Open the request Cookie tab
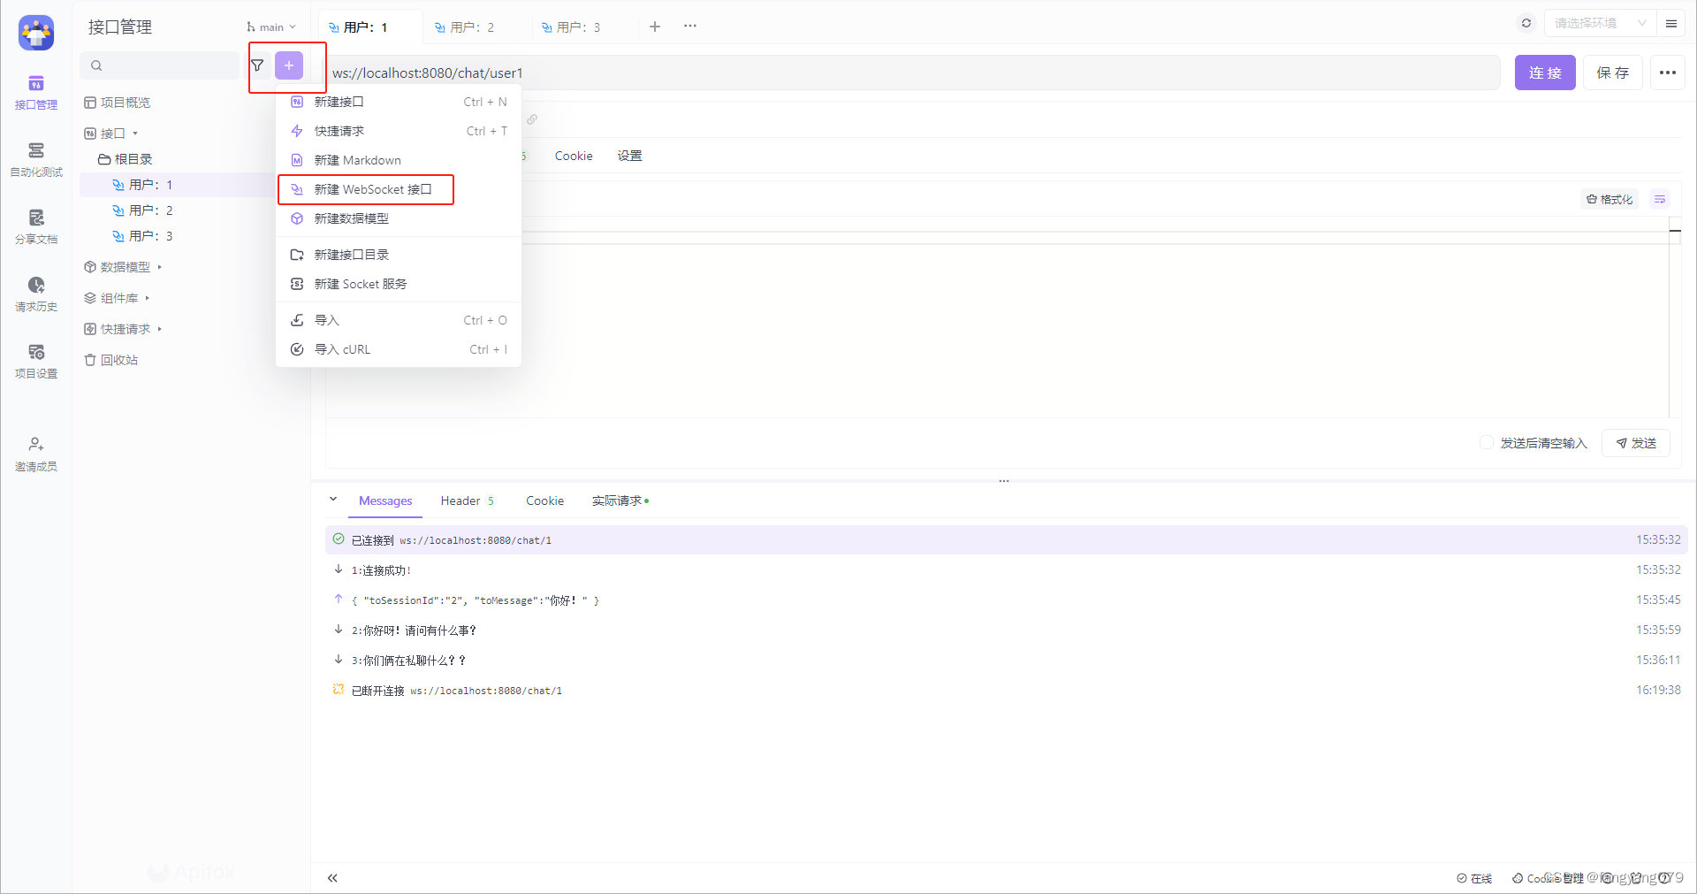Viewport: 1697px width, 894px height. coord(574,156)
